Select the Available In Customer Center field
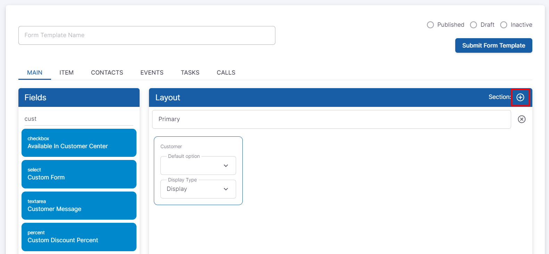The width and height of the screenshot is (549, 254). [79, 143]
